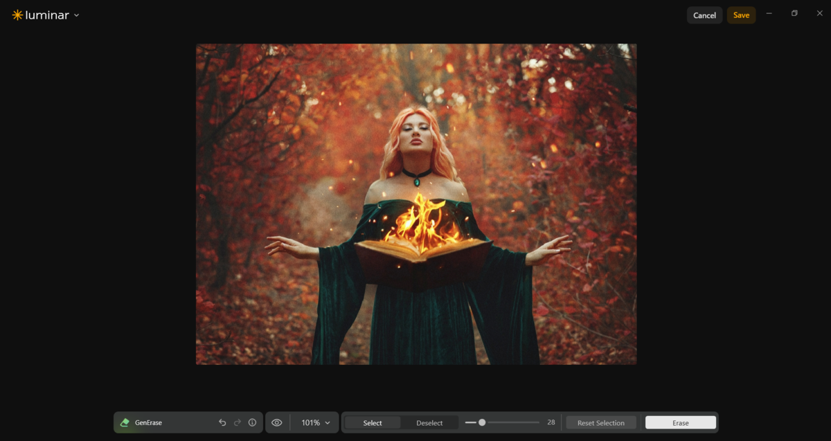Click the Luminar star logo icon

pos(17,15)
